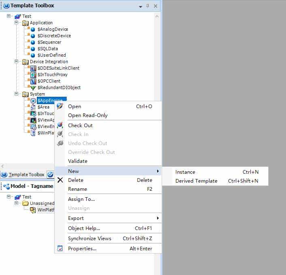Viewport: 286px width, 275px height.
Task: Switch to the Template Toolbox bottom tab
Action: coord(23,175)
